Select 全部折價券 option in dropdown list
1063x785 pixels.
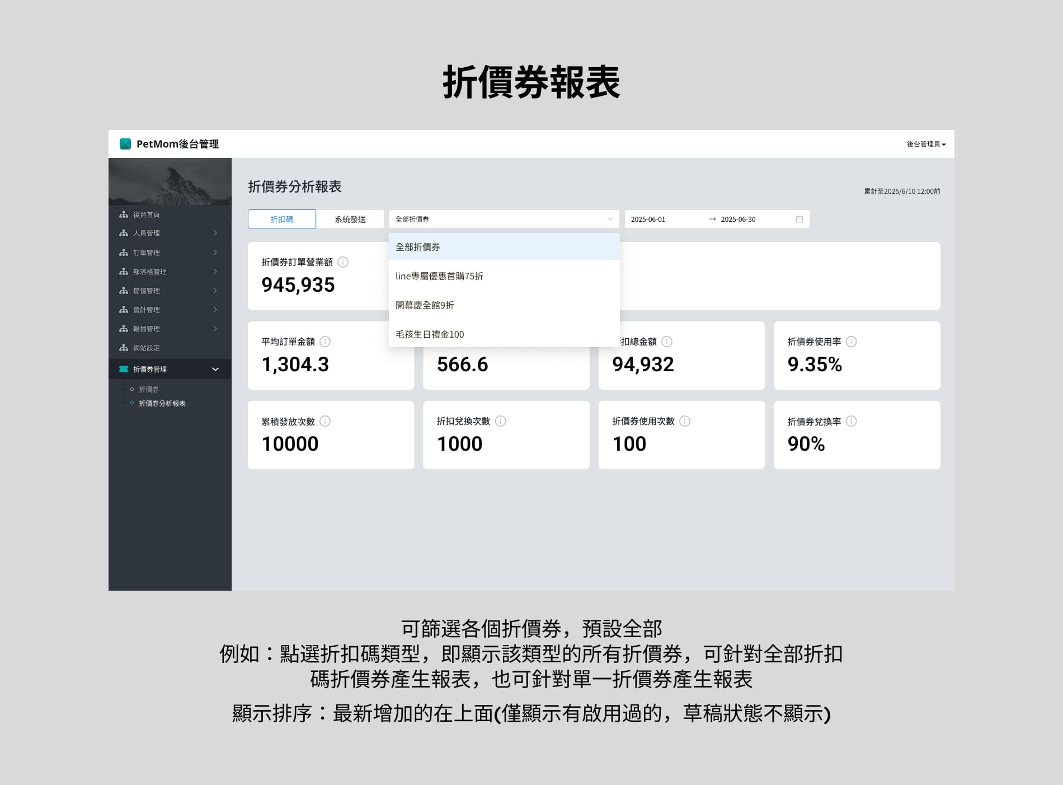pyautogui.click(x=504, y=247)
